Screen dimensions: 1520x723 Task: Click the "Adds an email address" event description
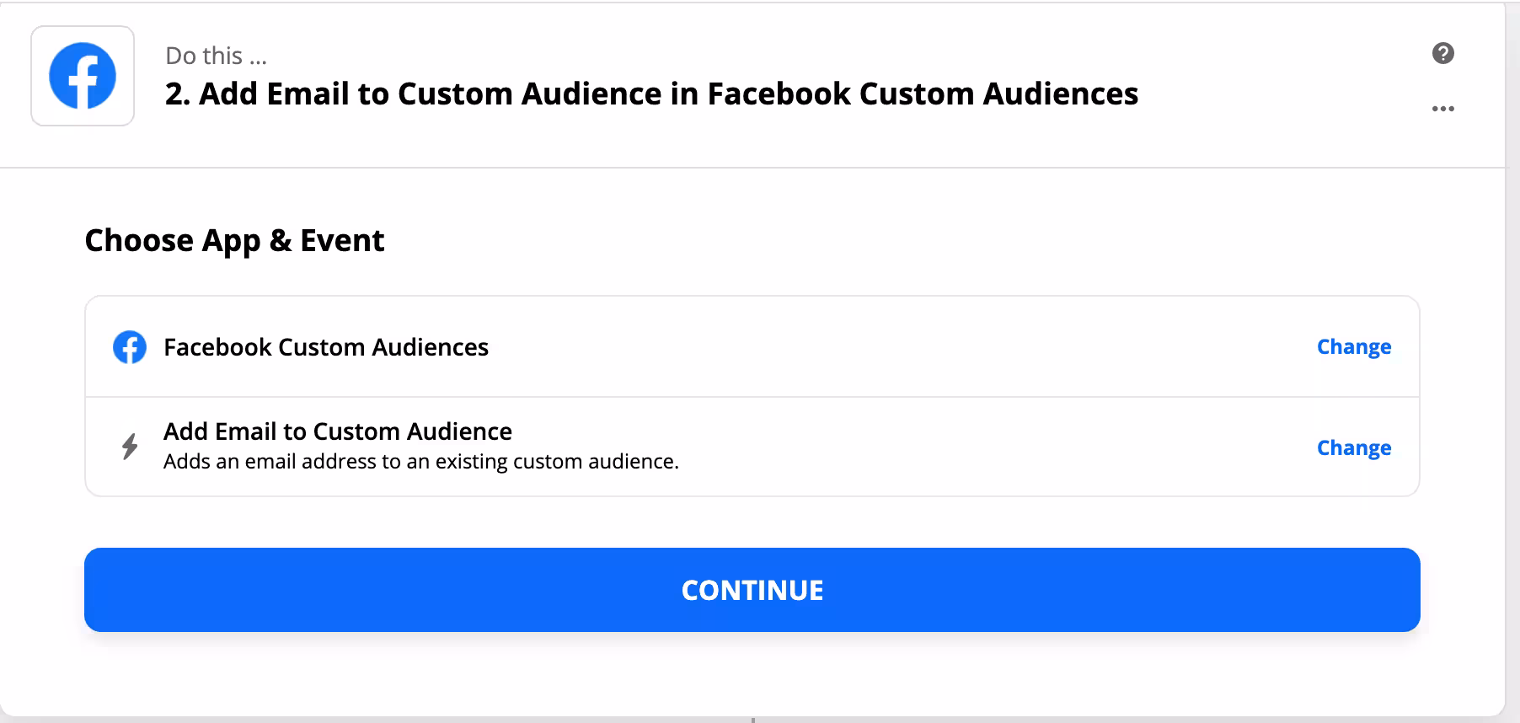coord(420,462)
